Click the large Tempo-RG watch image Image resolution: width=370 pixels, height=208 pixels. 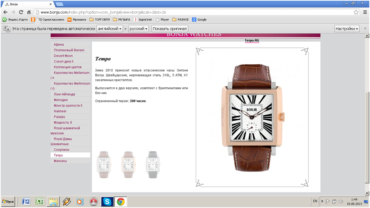(253, 117)
